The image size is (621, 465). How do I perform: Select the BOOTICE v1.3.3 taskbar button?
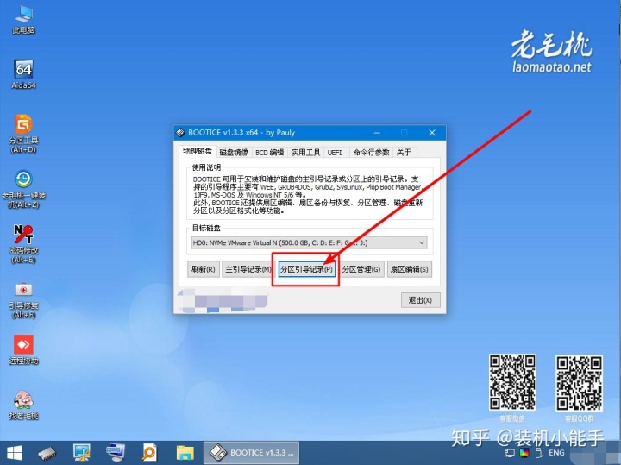pyautogui.click(x=251, y=453)
